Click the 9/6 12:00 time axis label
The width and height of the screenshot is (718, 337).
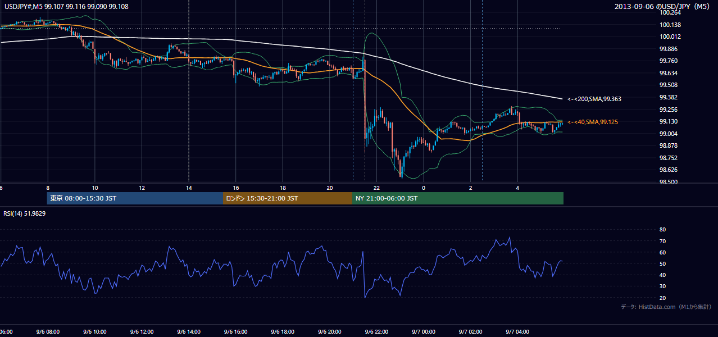tap(142, 332)
